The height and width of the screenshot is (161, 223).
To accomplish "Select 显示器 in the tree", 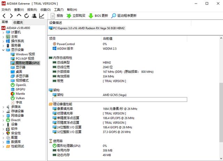I will coord(18,67).
